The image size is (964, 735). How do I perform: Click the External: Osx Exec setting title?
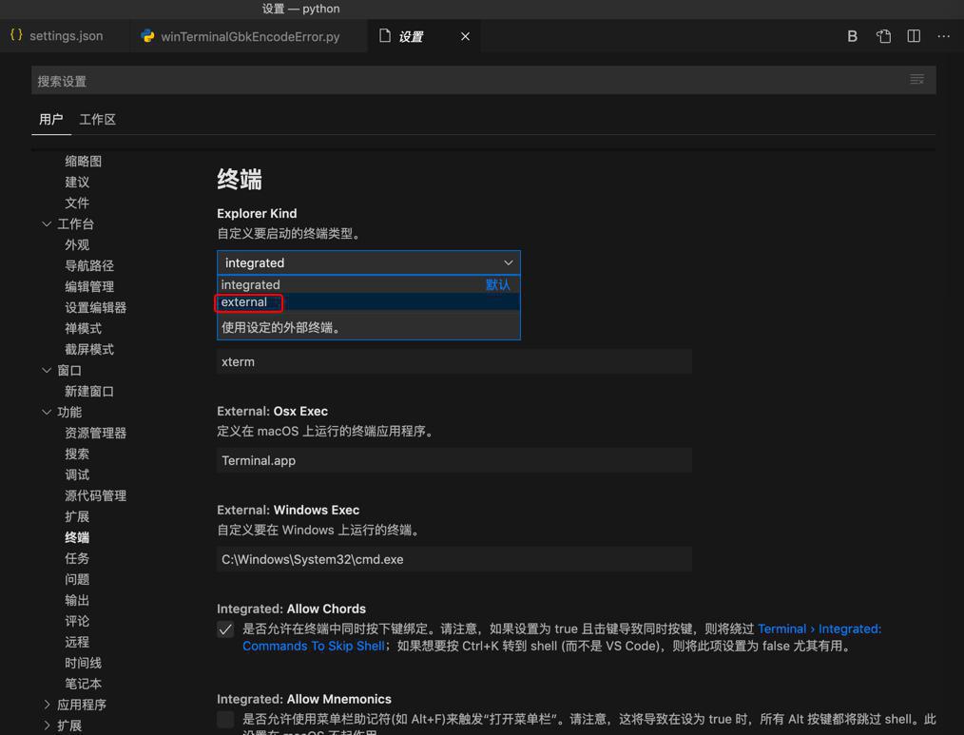coord(272,411)
